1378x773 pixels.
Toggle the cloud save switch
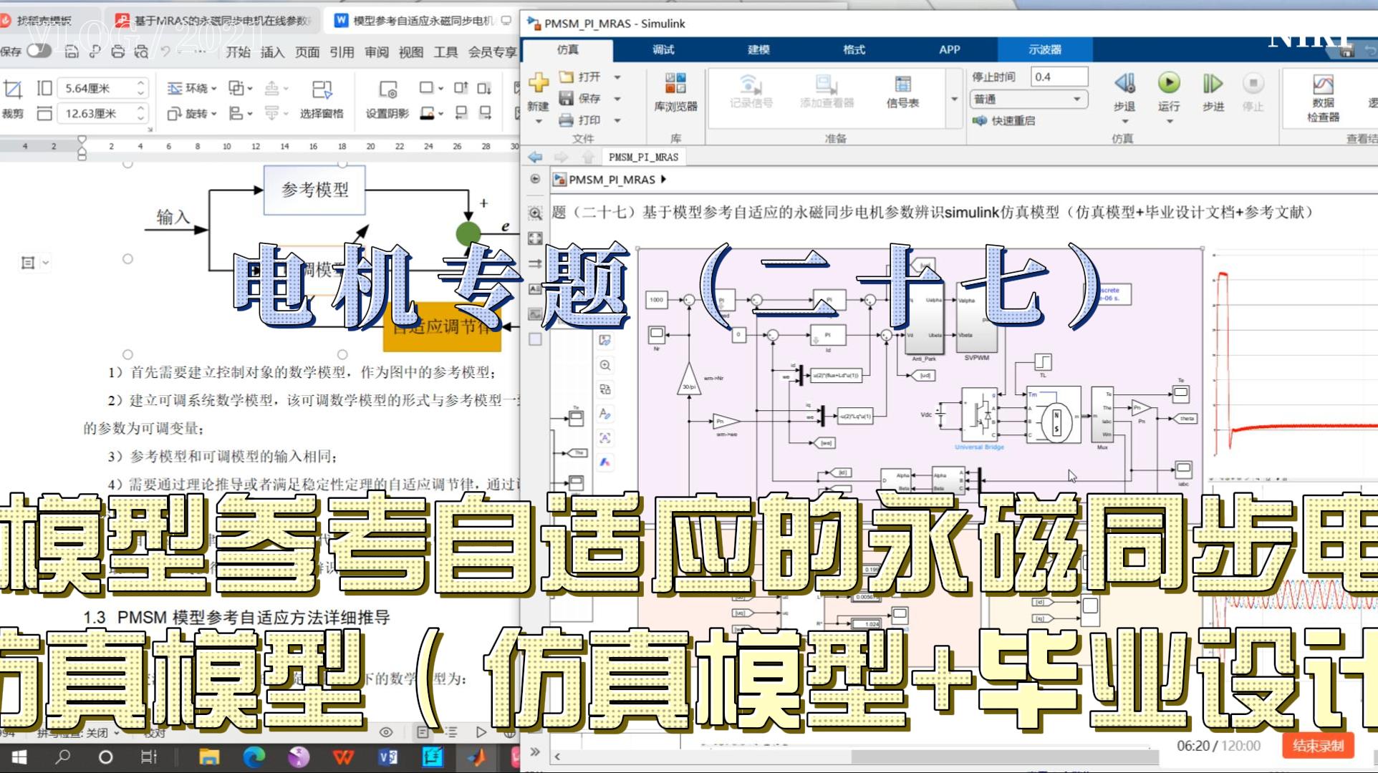(39, 51)
